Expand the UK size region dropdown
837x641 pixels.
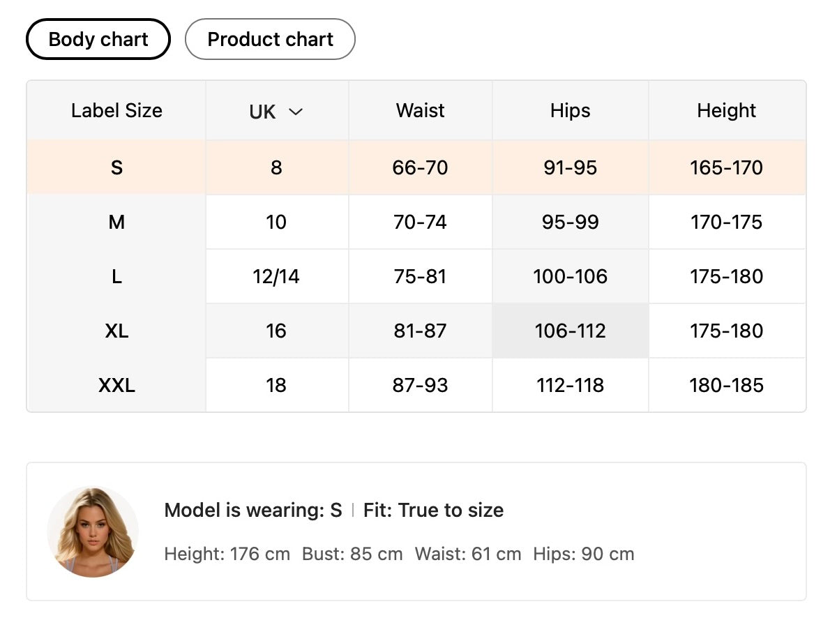pyautogui.click(x=276, y=112)
